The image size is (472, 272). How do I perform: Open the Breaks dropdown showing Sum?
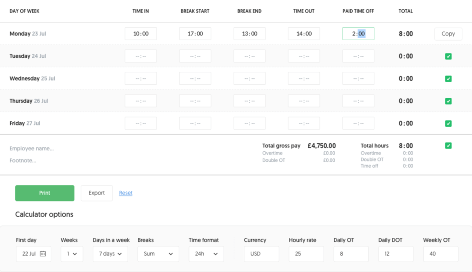coord(158,254)
